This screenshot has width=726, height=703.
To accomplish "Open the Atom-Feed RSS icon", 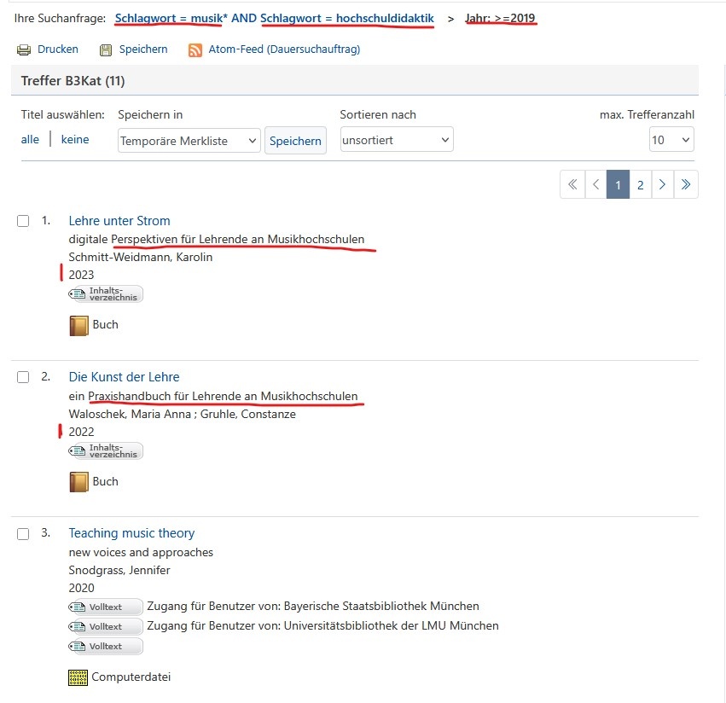I will pos(195,49).
